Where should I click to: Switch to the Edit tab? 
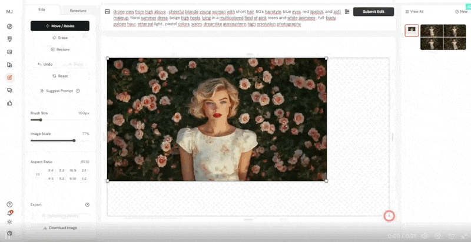point(42,10)
